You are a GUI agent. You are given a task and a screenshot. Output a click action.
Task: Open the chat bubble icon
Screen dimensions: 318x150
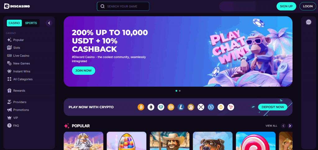(308, 22)
